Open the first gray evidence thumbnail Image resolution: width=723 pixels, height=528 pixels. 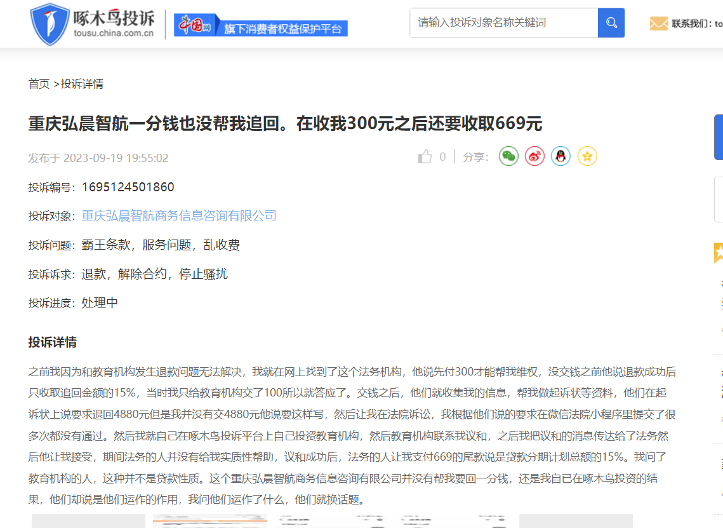pos(88,521)
